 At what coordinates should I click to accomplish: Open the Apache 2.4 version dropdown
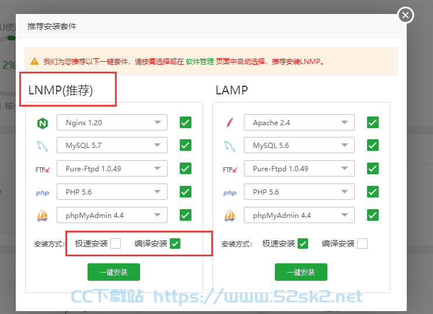299,122
